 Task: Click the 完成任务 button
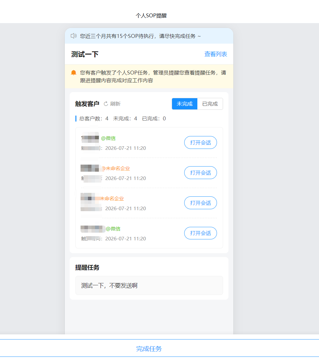coord(149,349)
